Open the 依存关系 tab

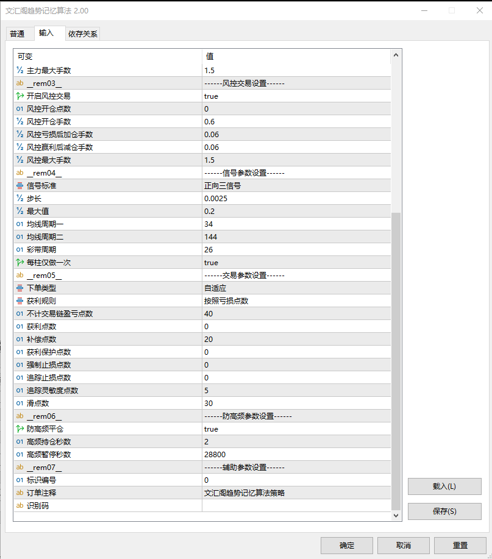click(82, 34)
